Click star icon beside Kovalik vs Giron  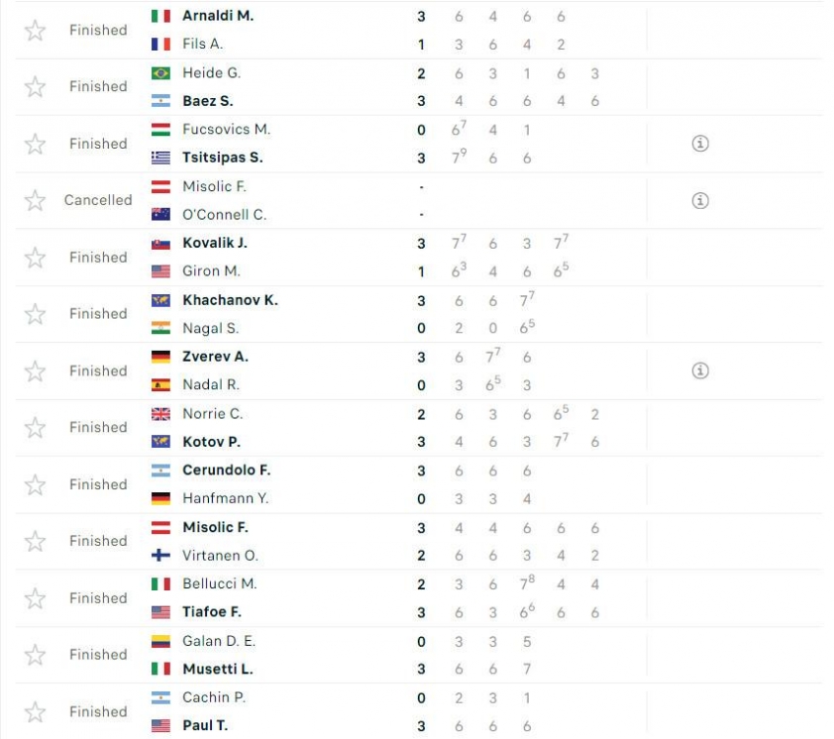coord(35,258)
